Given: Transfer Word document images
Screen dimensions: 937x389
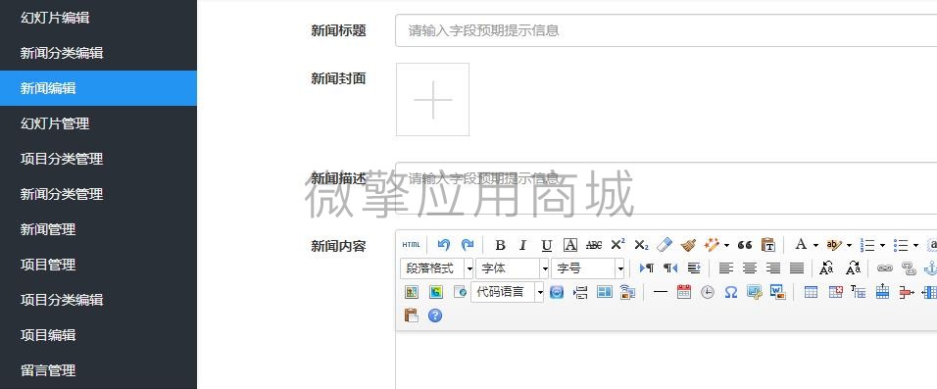Looking at the screenshot, I should coord(777,292).
